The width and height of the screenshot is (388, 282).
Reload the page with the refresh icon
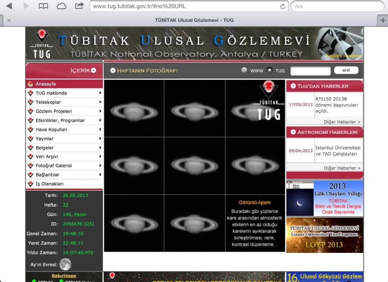click(x=283, y=6)
